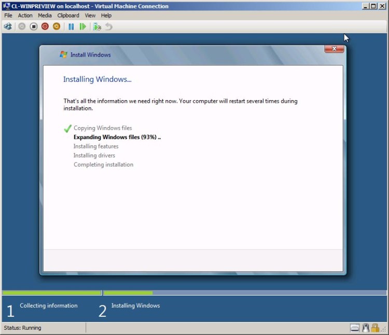Click the mouse icon in status bar
Screen dimensions: 389x335
click(365, 328)
